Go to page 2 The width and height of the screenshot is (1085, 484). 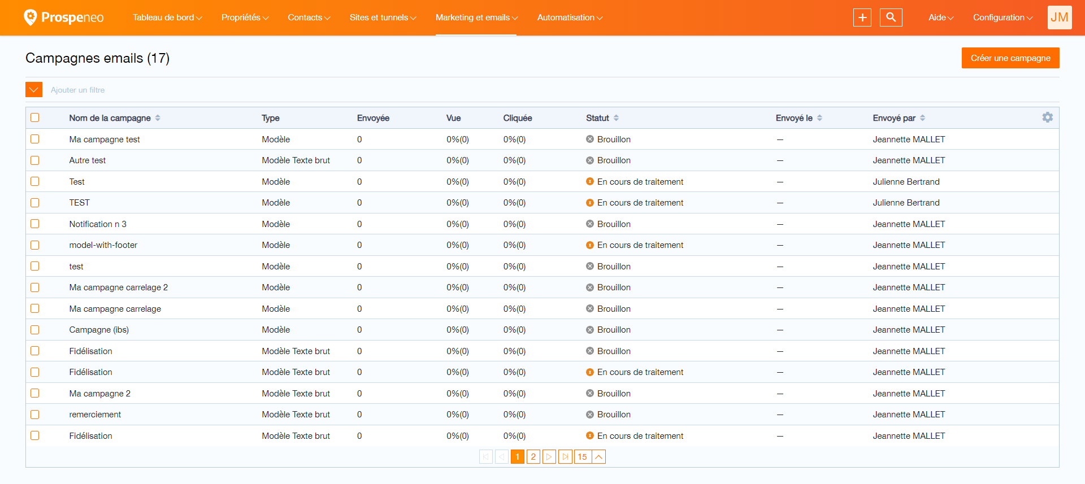pos(533,457)
